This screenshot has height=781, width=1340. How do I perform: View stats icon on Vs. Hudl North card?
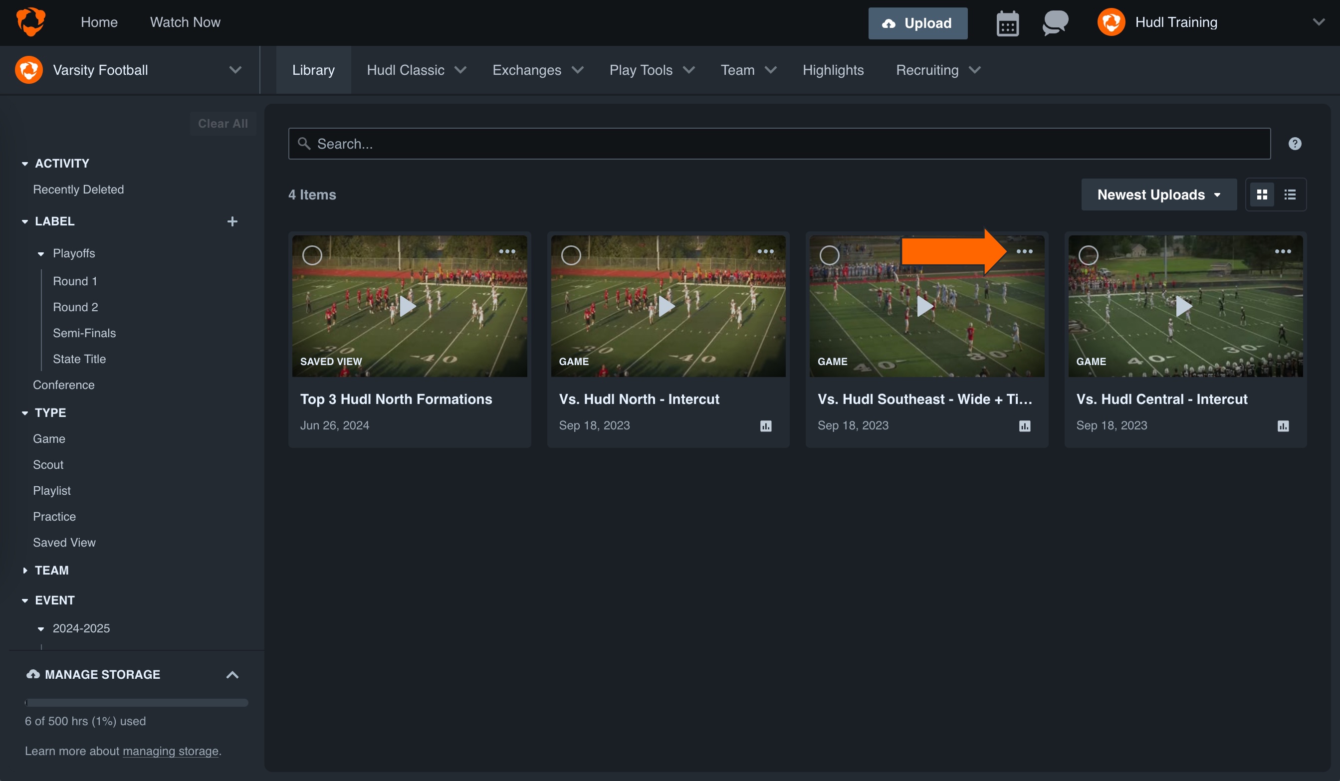tap(766, 425)
